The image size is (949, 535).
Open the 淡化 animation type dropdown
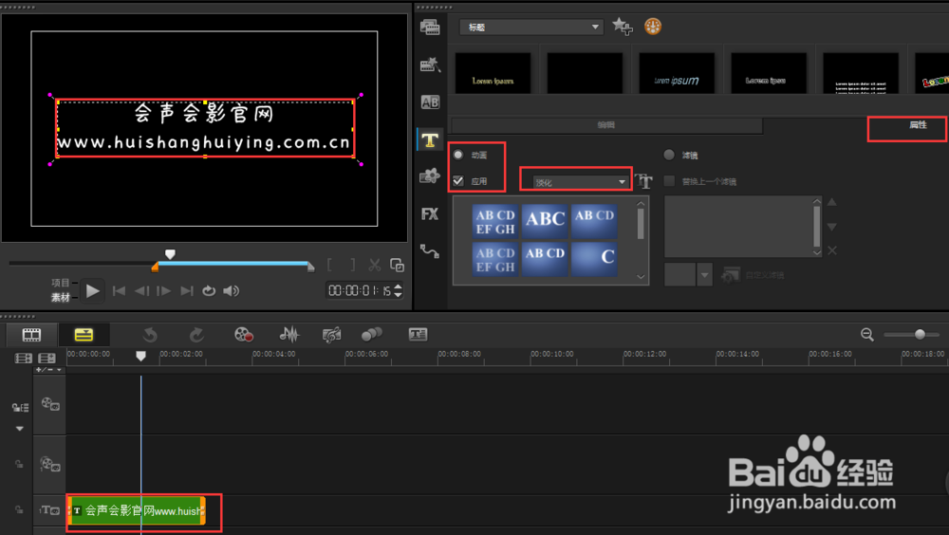[581, 181]
